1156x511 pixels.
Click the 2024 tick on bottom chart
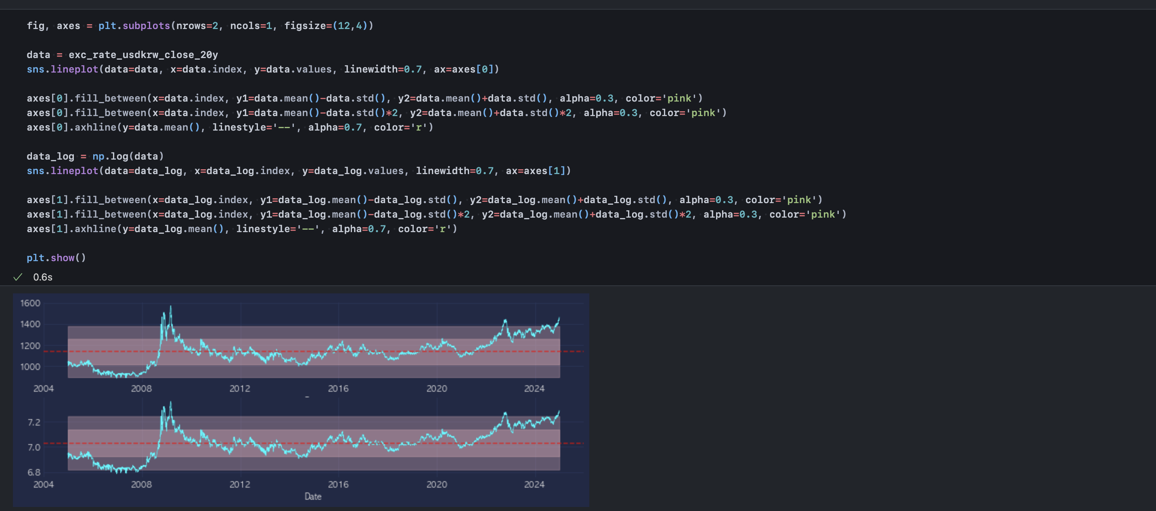point(534,484)
